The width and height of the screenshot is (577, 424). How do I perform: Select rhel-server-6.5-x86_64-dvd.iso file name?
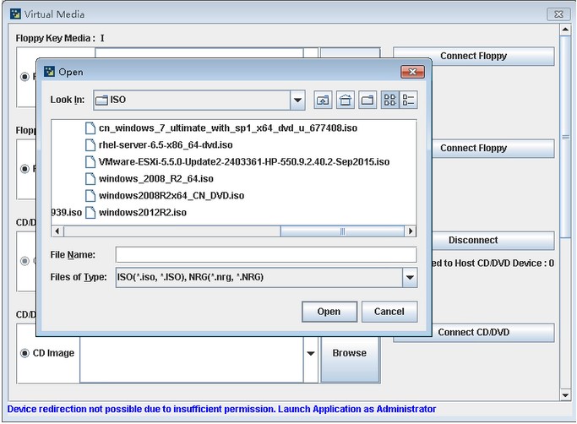pyautogui.click(x=166, y=145)
